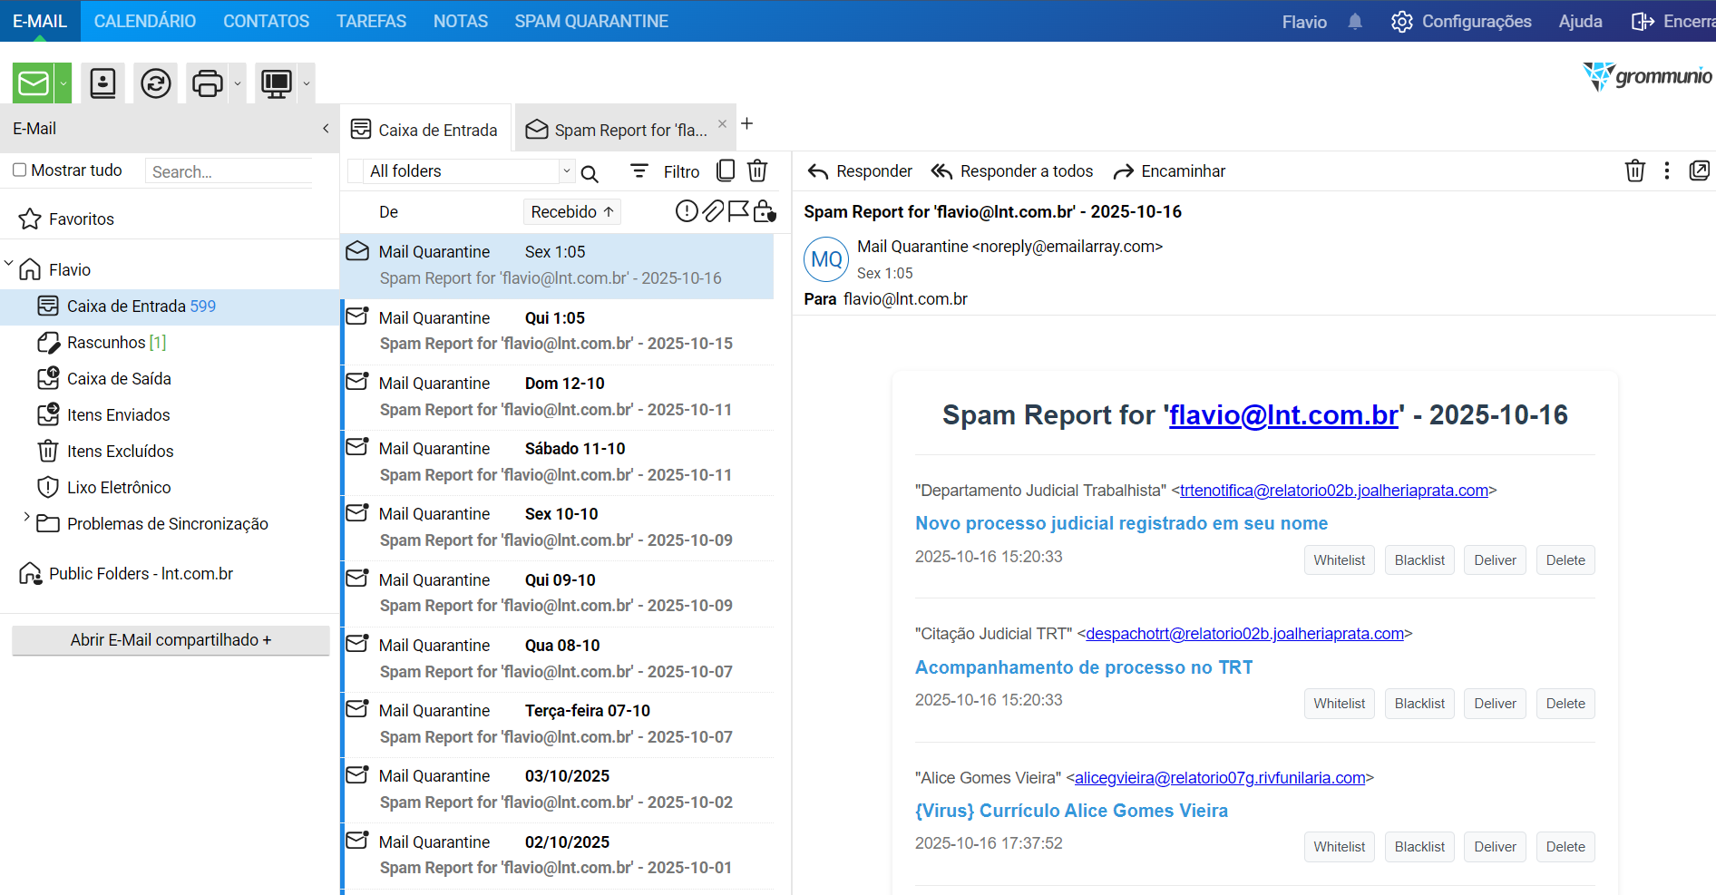Screen dimensions: 1716x895
Task: Switch to the CALENDÁRIO tab
Action: [145, 21]
